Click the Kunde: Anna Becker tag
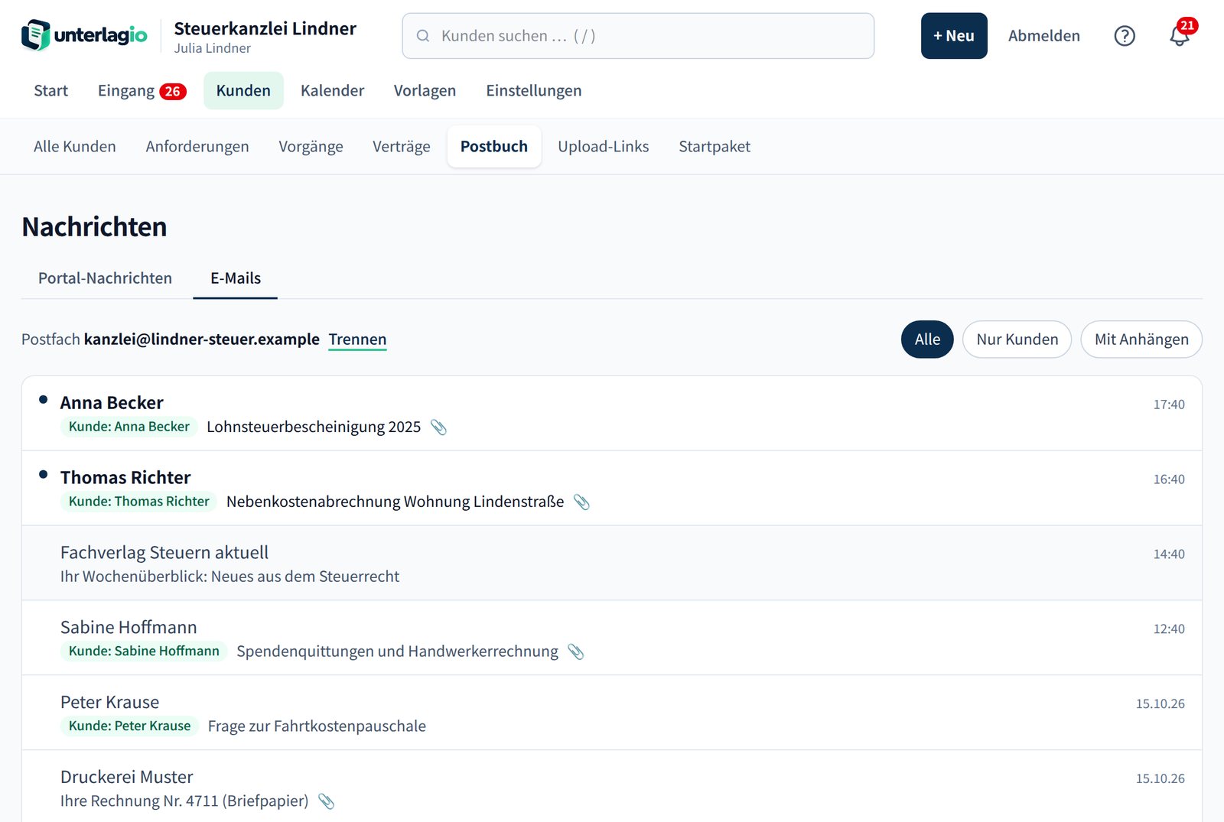The image size is (1224, 822). 129,427
